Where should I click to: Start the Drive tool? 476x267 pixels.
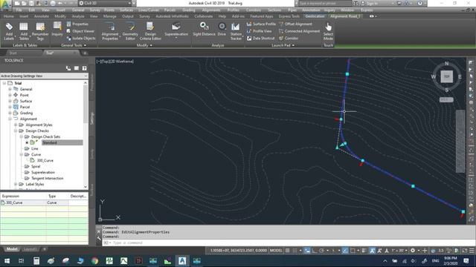tap(222, 30)
